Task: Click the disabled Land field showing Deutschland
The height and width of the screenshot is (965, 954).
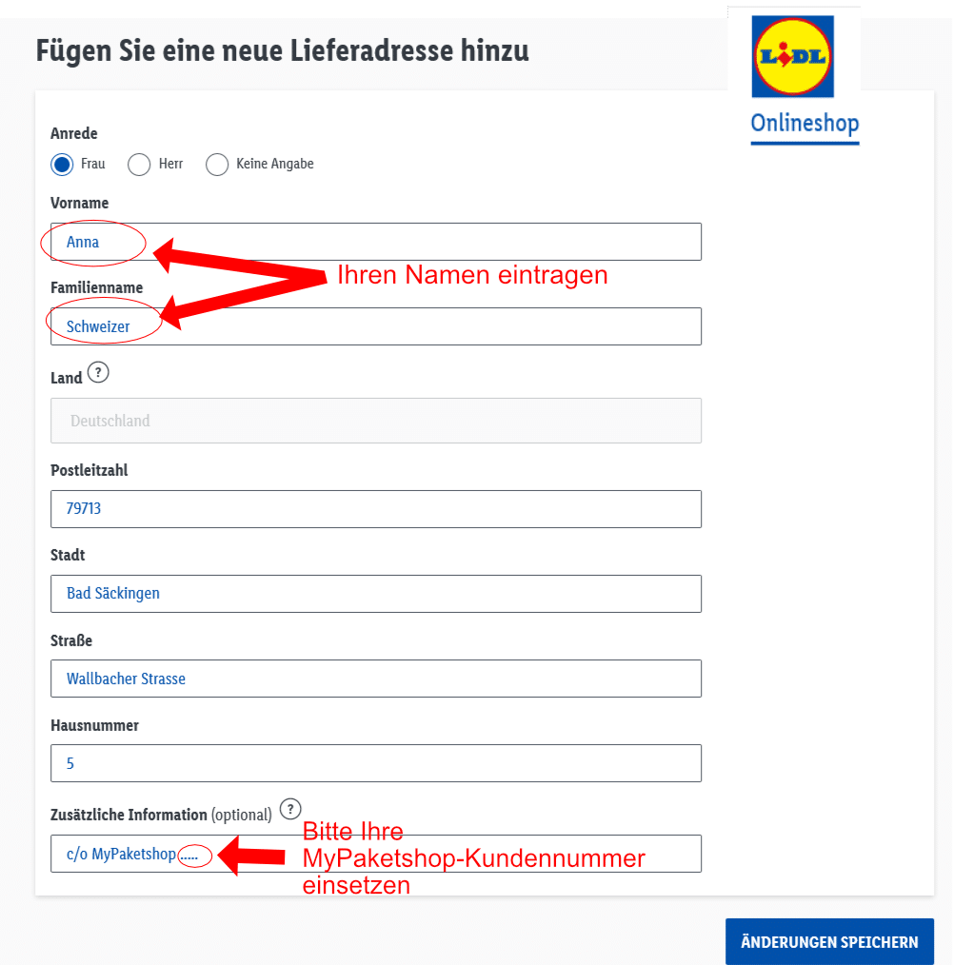Action: tap(375, 421)
